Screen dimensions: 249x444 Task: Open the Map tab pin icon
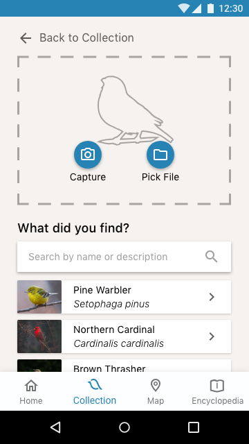point(156,386)
